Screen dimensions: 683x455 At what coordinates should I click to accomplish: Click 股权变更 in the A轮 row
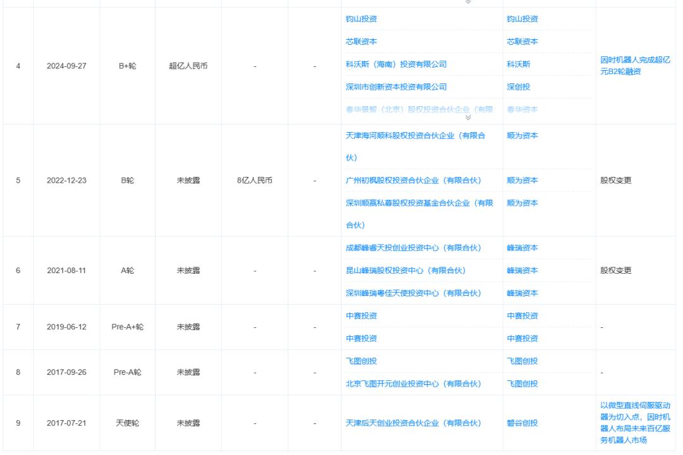(616, 270)
